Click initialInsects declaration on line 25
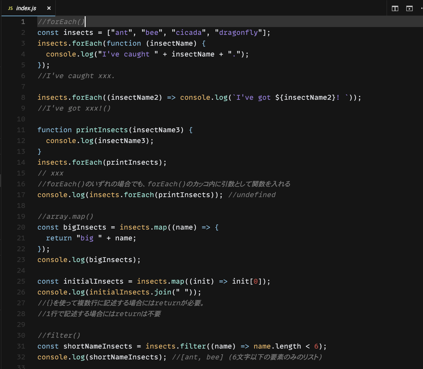 coord(93,281)
